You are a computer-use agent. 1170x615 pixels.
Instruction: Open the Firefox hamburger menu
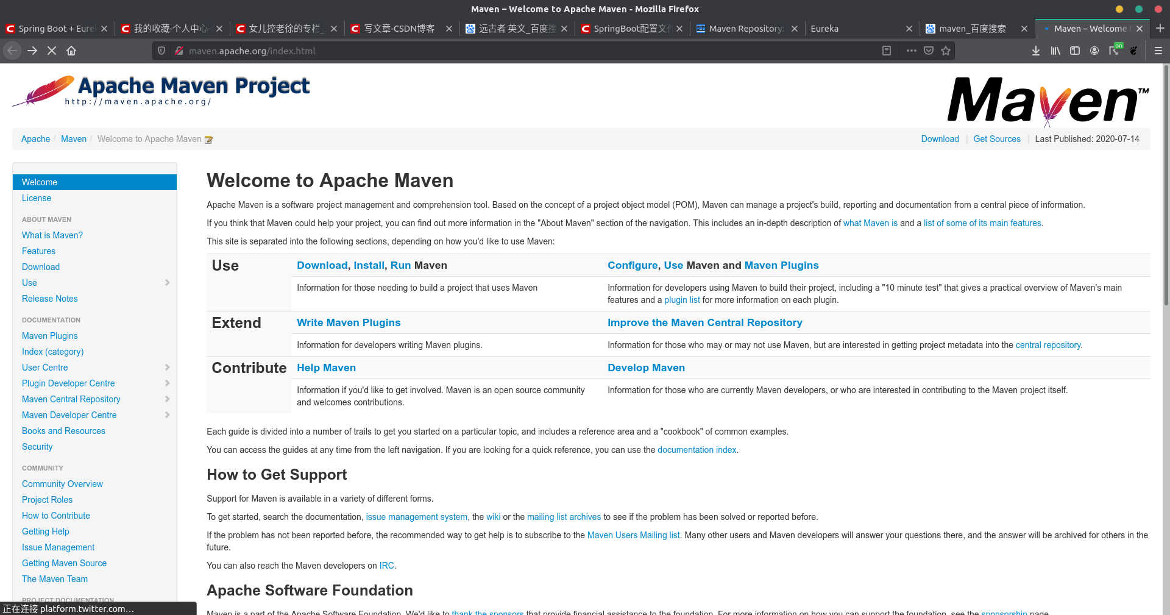[x=1158, y=51]
